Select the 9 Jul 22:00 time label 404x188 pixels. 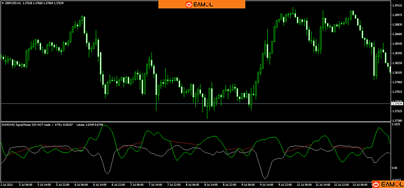tap(286, 184)
